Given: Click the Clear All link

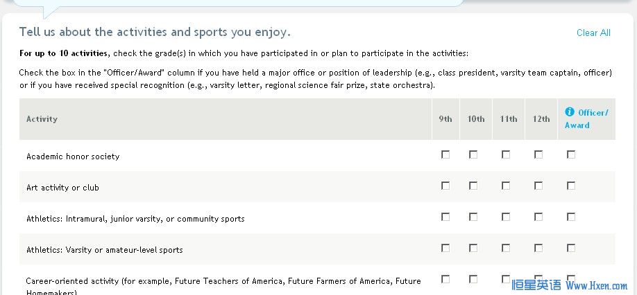Looking at the screenshot, I should tap(593, 33).
